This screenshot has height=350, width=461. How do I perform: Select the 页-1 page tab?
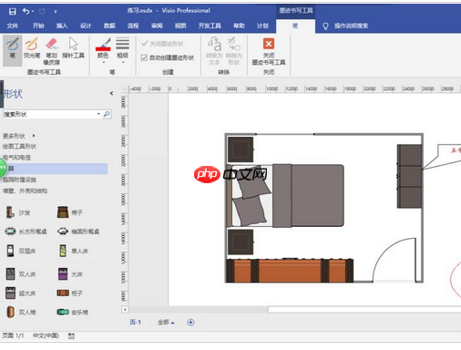tap(136, 322)
